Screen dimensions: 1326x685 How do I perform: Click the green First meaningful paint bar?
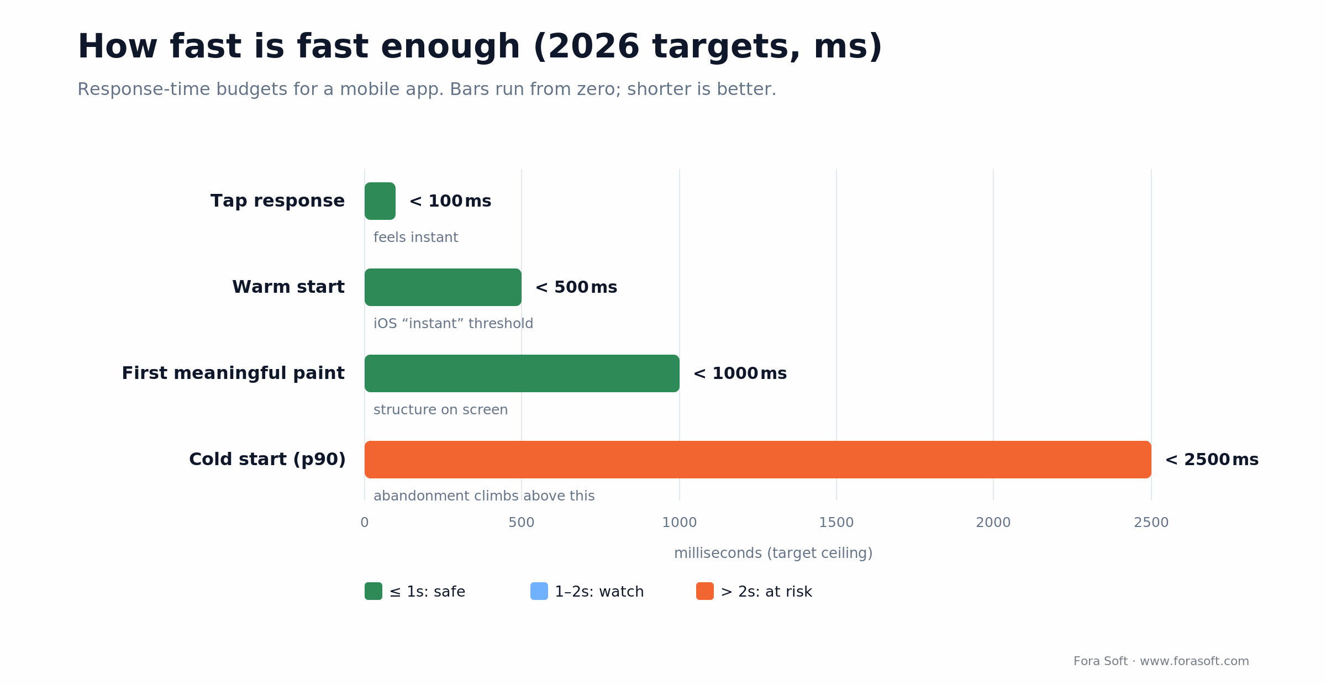(522, 373)
